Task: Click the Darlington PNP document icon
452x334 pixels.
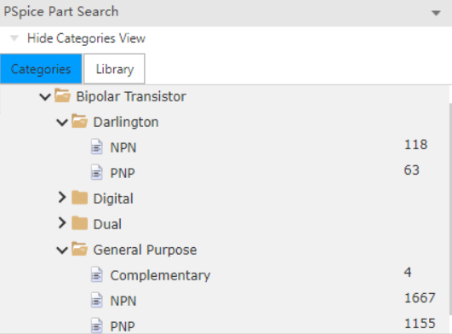Action: coord(96,172)
